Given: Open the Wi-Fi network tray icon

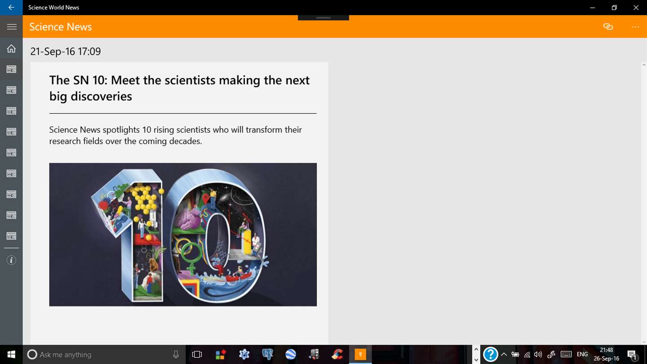Looking at the screenshot, I should coord(527,355).
